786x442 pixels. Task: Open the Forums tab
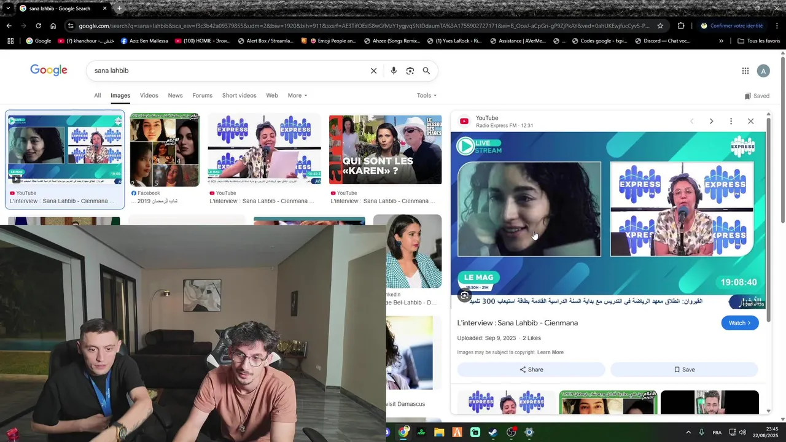tap(202, 95)
